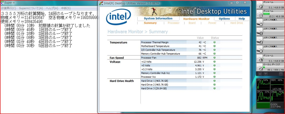Switch to the Hard Drive sub-tab
The image size is (285, 114).
click(x=237, y=23)
